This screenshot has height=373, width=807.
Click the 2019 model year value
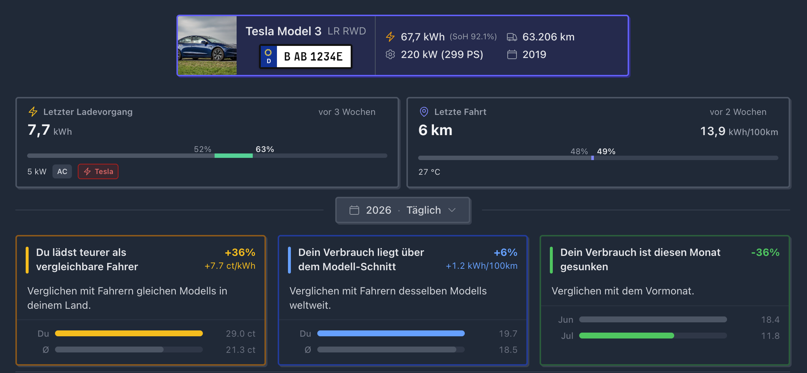[x=534, y=54]
